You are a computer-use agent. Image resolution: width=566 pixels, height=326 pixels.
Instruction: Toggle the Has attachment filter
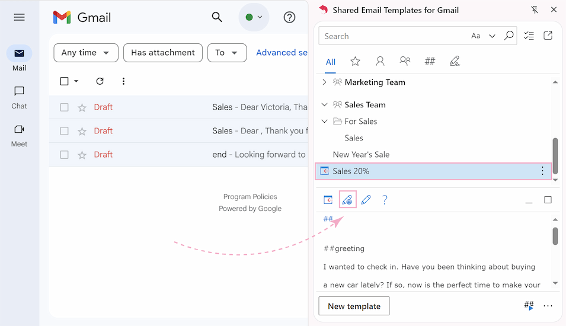163,53
